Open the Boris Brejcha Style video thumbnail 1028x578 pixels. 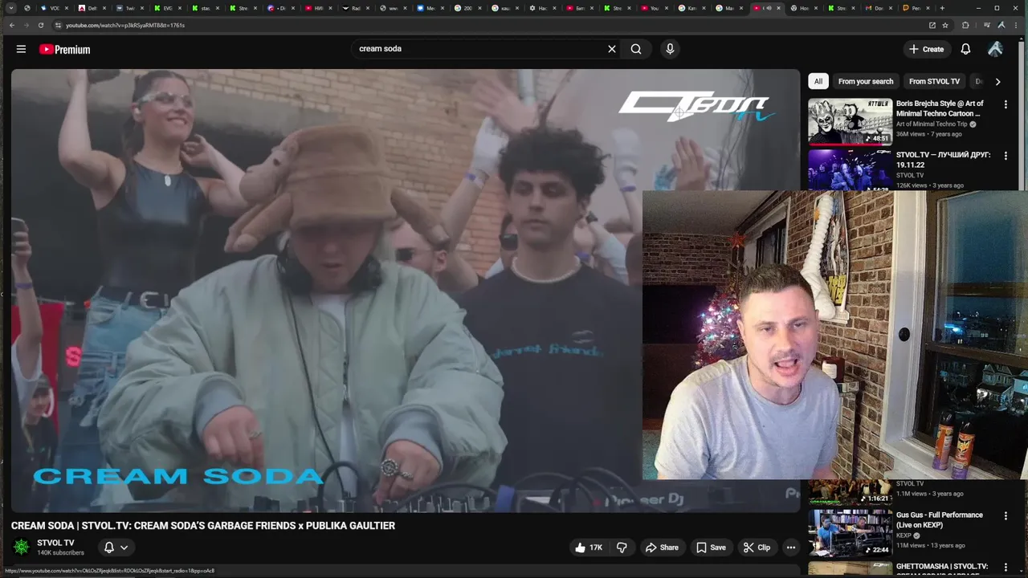[850, 121]
